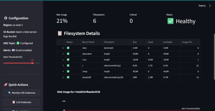Click the Disk Usage for i-0edd351fbae6e3539 title
215x111 pixels.
point(79,92)
